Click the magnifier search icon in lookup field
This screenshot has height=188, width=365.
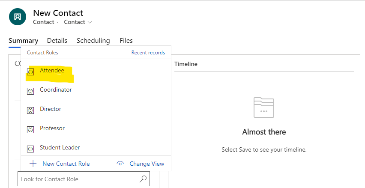[x=144, y=179]
